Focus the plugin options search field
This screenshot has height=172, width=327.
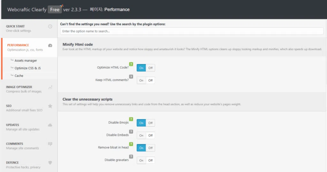192,31
